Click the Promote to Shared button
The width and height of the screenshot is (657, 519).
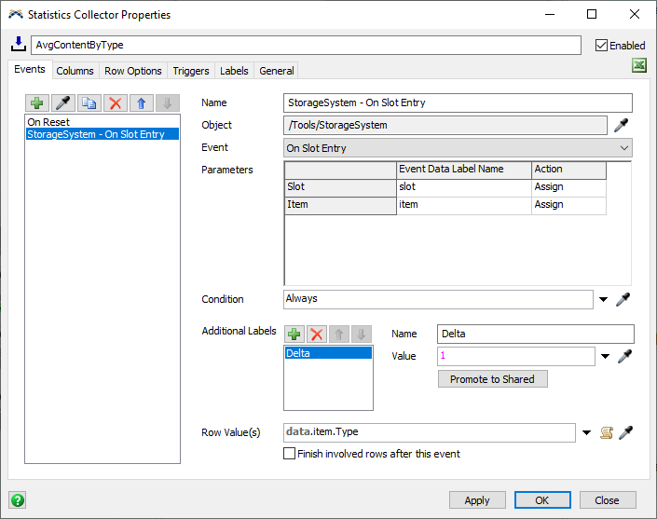(492, 379)
